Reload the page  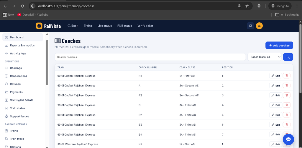point(22,6)
